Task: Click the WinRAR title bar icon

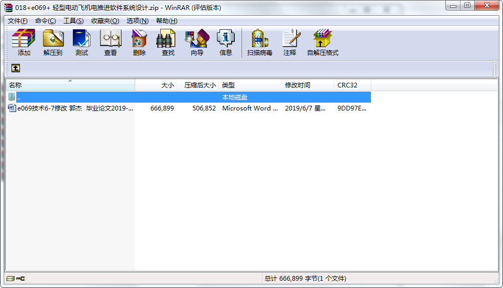Action: click(8, 7)
